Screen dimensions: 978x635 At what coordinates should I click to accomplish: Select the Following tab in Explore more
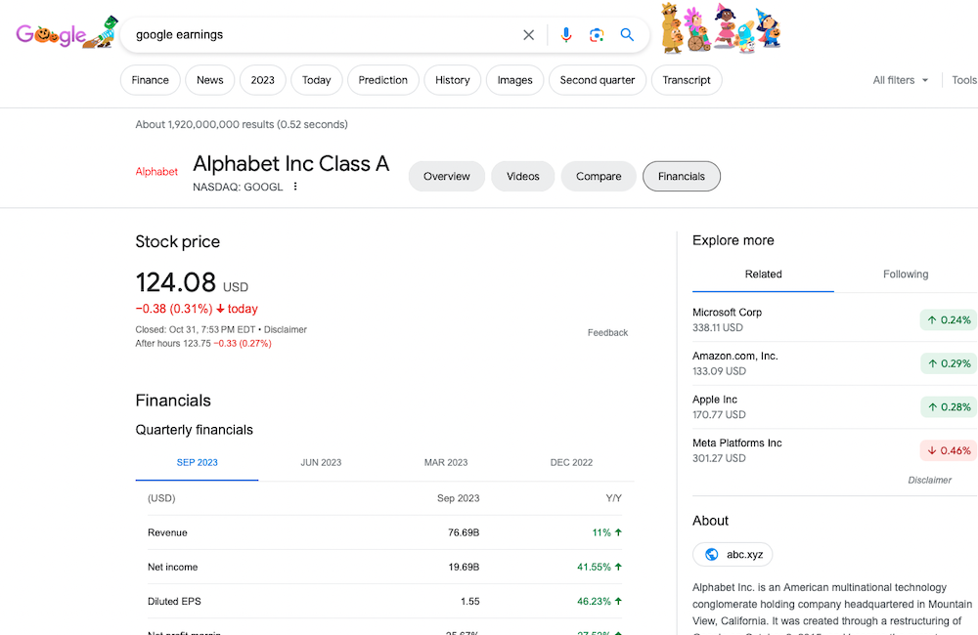click(906, 275)
